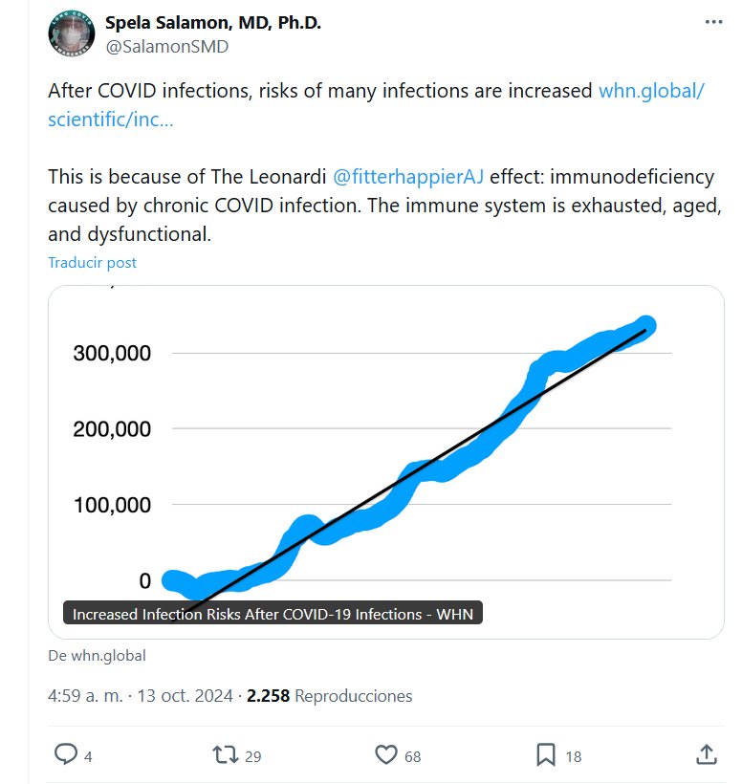The image size is (742, 784).
Task: Open the three-dot more options menu
Action: (713, 22)
